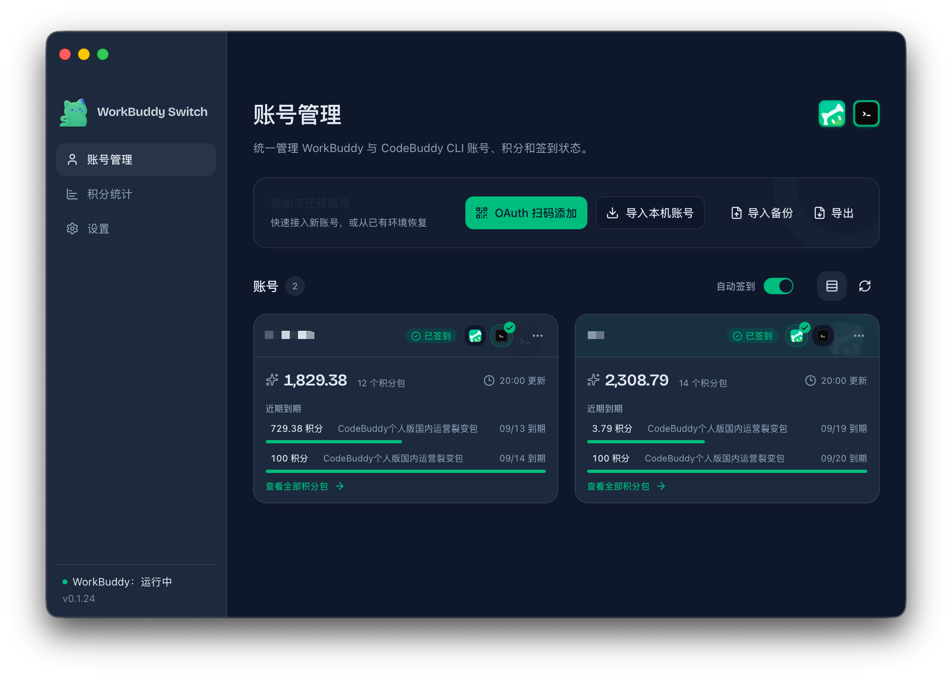Click 09/20 到期 text

tap(843, 458)
